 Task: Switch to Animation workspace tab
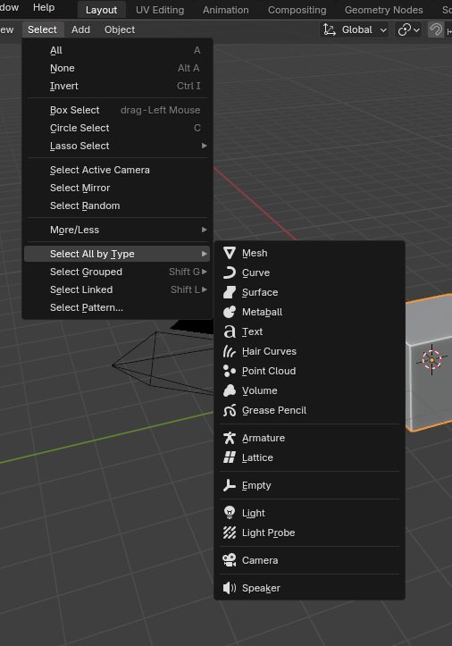(226, 10)
